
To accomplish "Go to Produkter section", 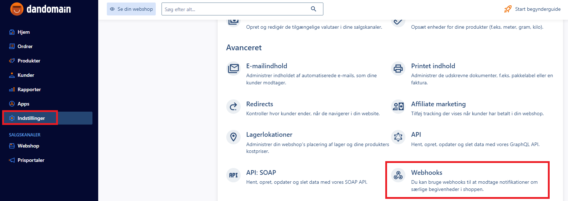I will [29, 61].
